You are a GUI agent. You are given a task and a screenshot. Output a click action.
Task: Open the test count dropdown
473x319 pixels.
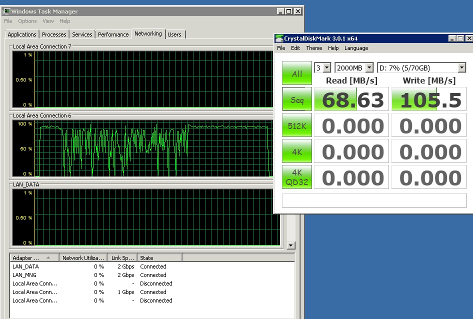pyautogui.click(x=326, y=68)
